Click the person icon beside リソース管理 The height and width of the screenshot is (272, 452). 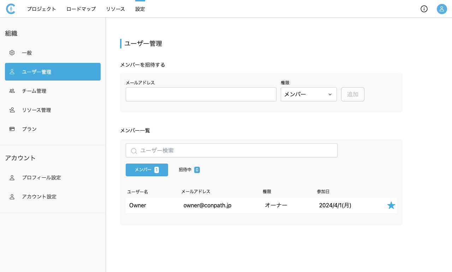[12, 110]
